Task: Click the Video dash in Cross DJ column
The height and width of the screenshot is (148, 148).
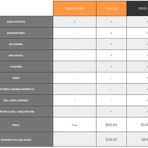Action: (111, 78)
